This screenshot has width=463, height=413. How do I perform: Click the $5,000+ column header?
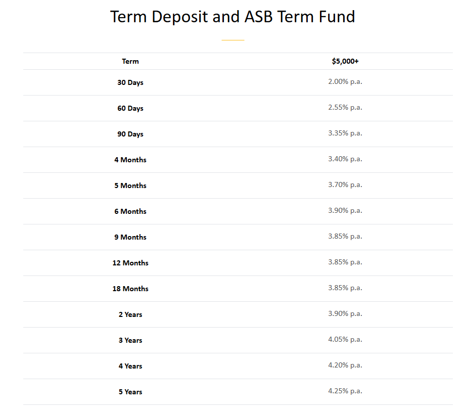pyautogui.click(x=345, y=61)
